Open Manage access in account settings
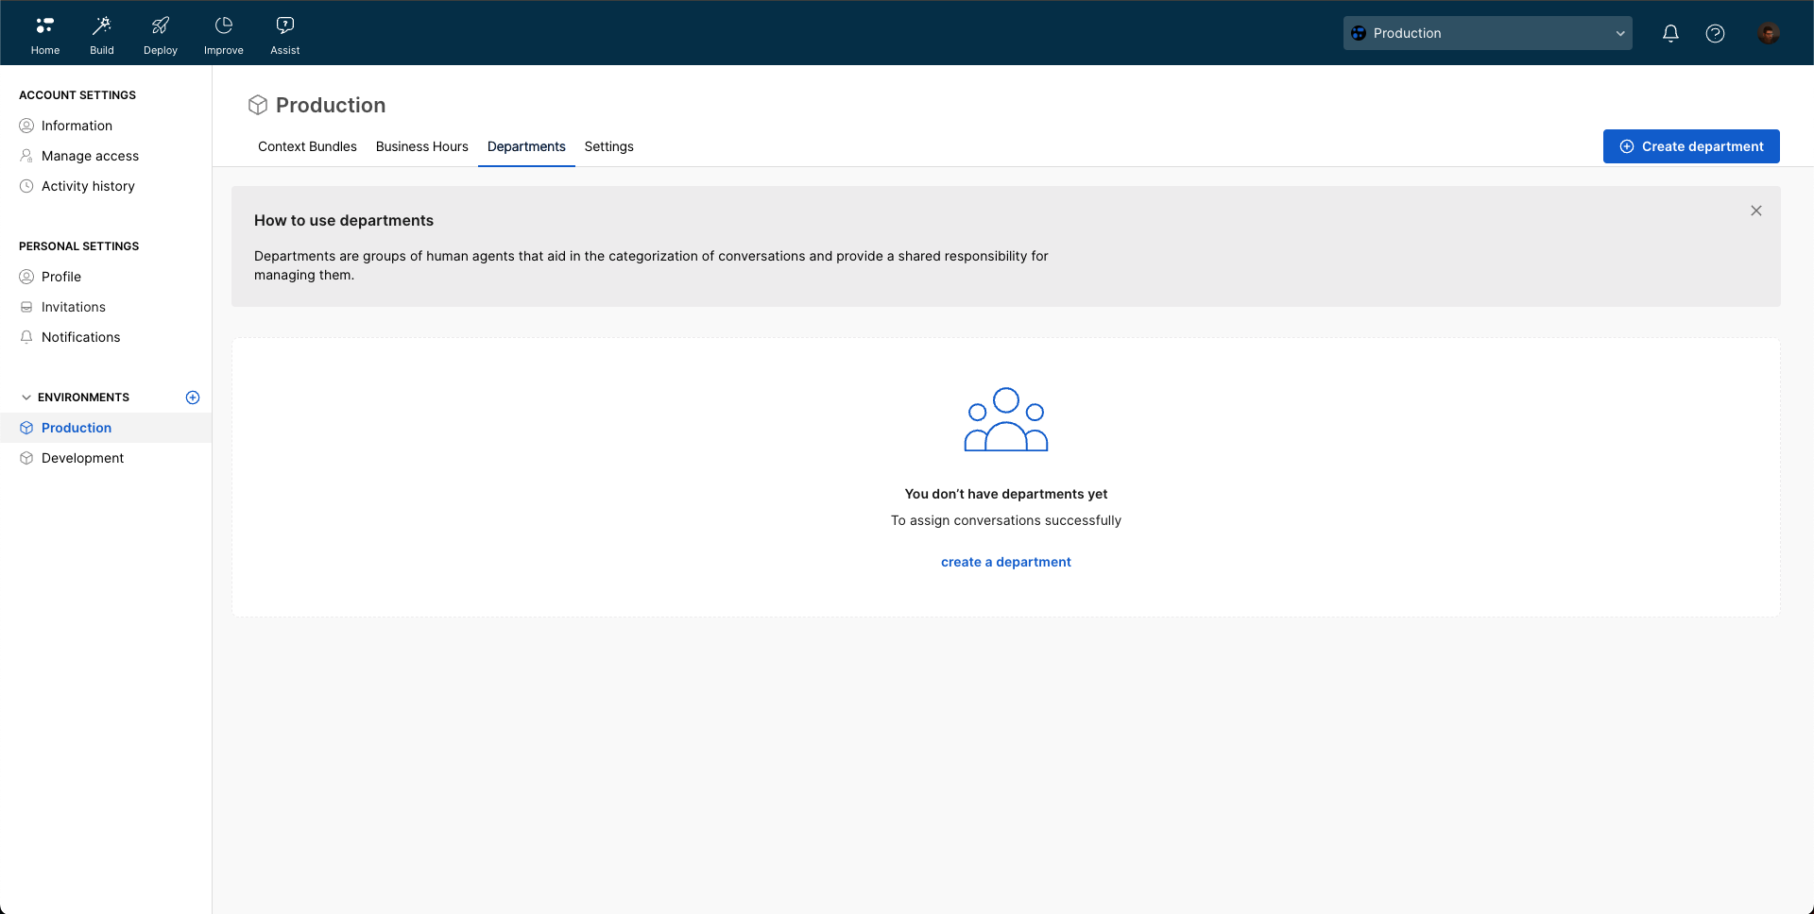Screen dimensions: 1814x914 pos(90,156)
